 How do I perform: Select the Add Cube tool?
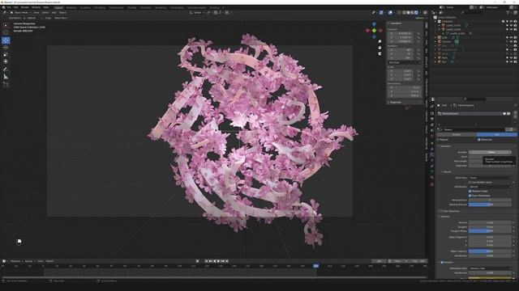(6, 84)
